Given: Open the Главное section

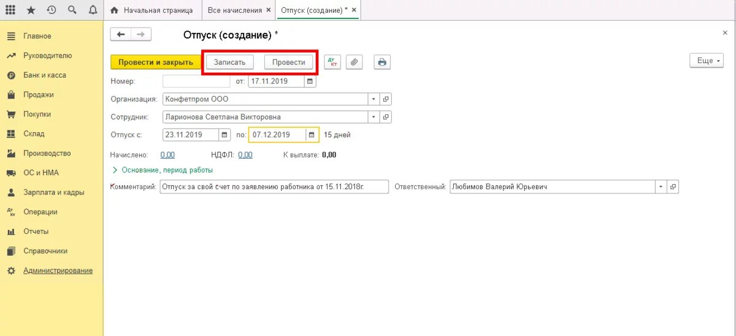Looking at the screenshot, I should 37,36.
